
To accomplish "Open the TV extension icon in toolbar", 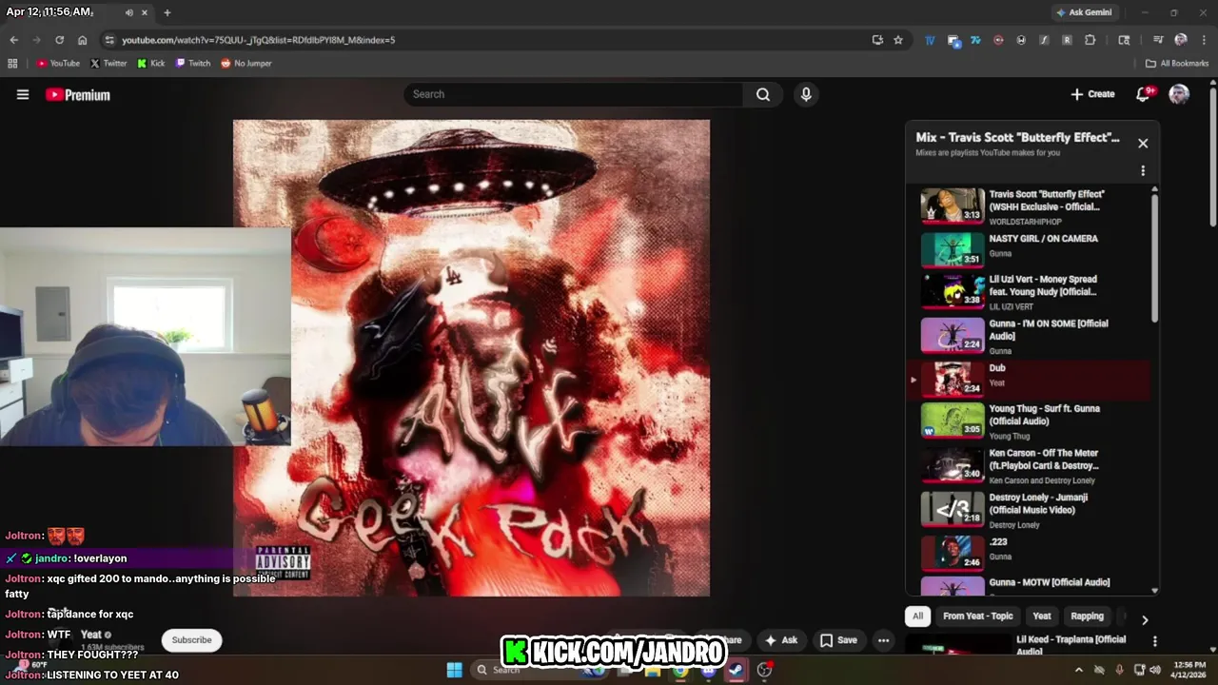I will point(930,40).
